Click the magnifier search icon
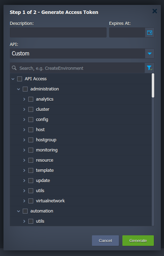This screenshot has height=256, width=164. (x=14, y=68)
